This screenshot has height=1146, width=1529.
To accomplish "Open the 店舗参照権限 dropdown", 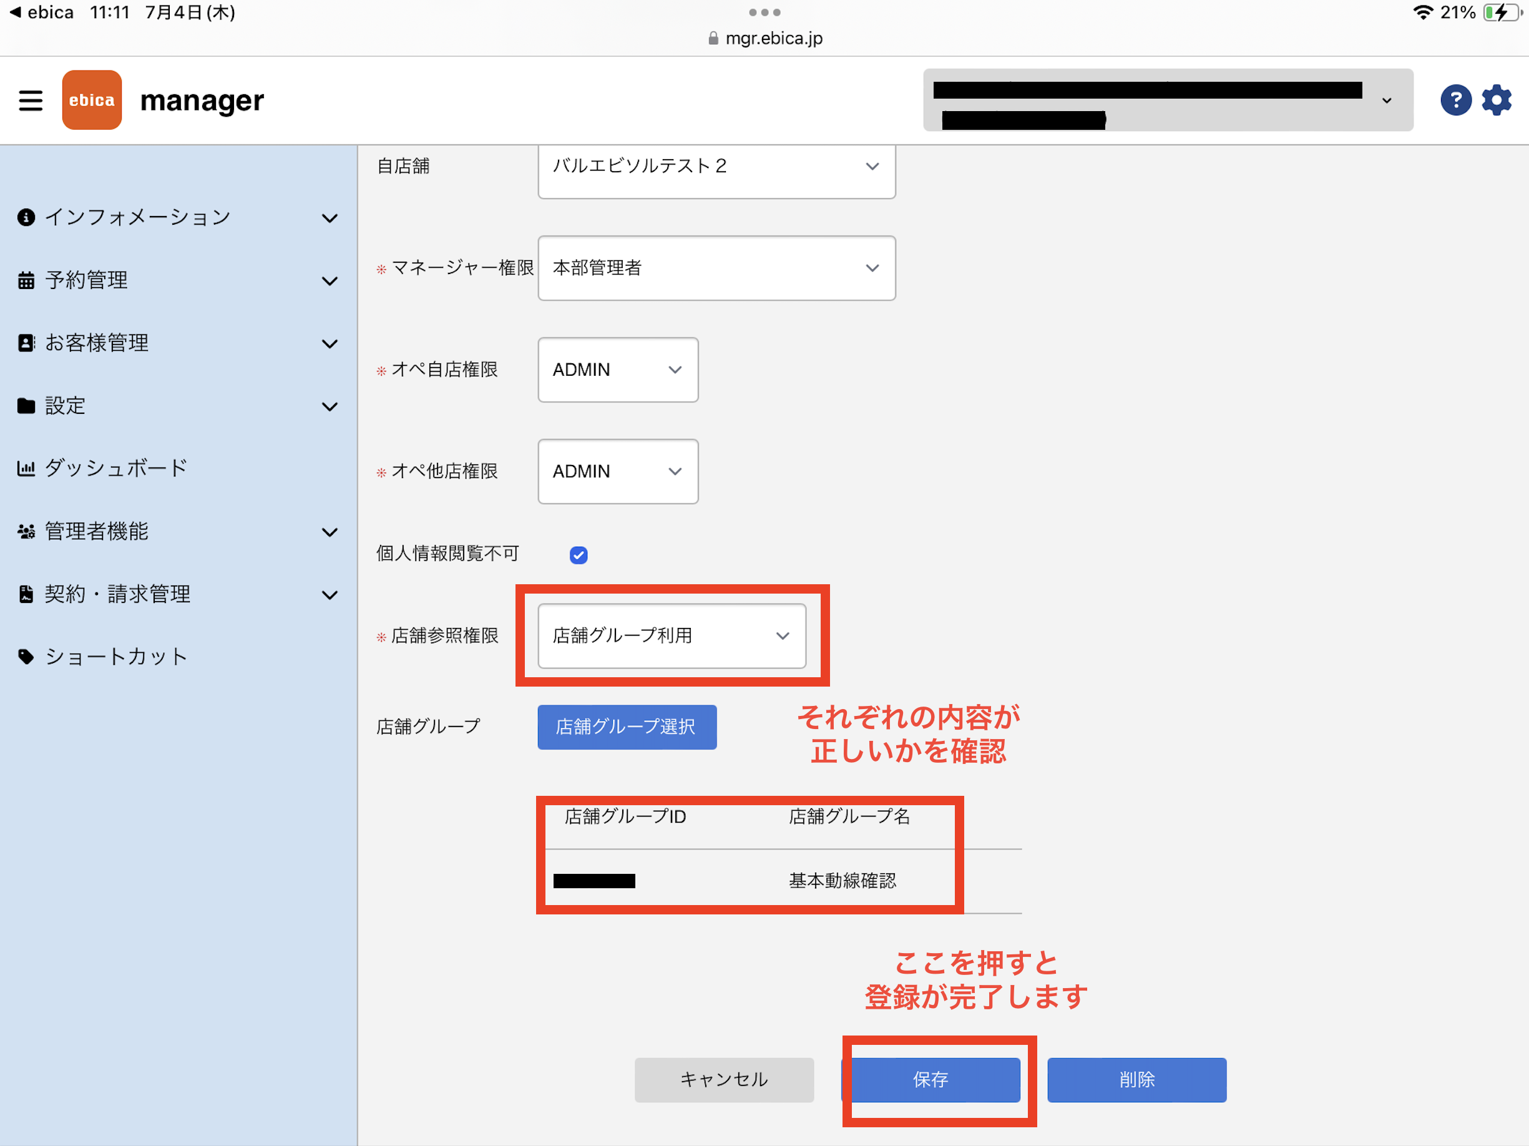I will (x=672, y=636).
